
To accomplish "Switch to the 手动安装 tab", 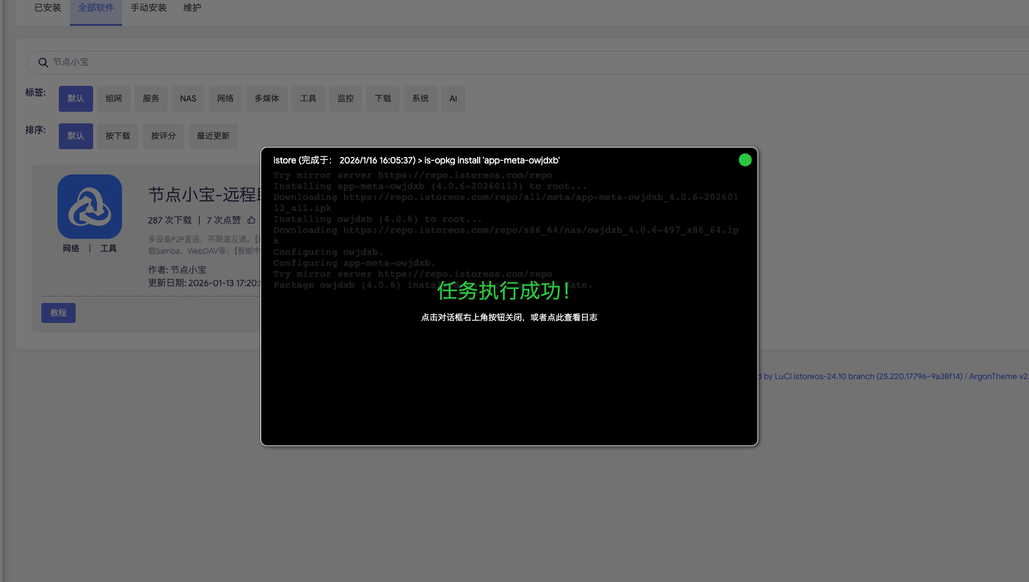I will [149, 8].
